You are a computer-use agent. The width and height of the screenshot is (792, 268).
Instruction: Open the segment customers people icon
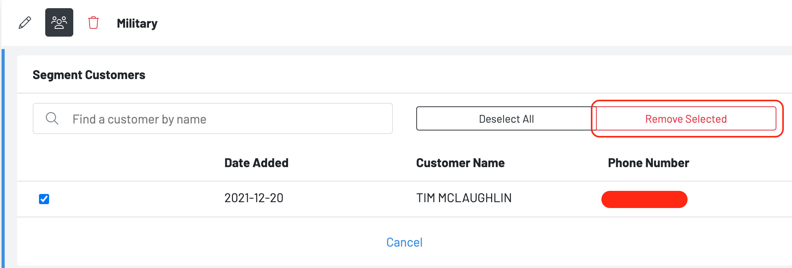(x=59, y=23)
